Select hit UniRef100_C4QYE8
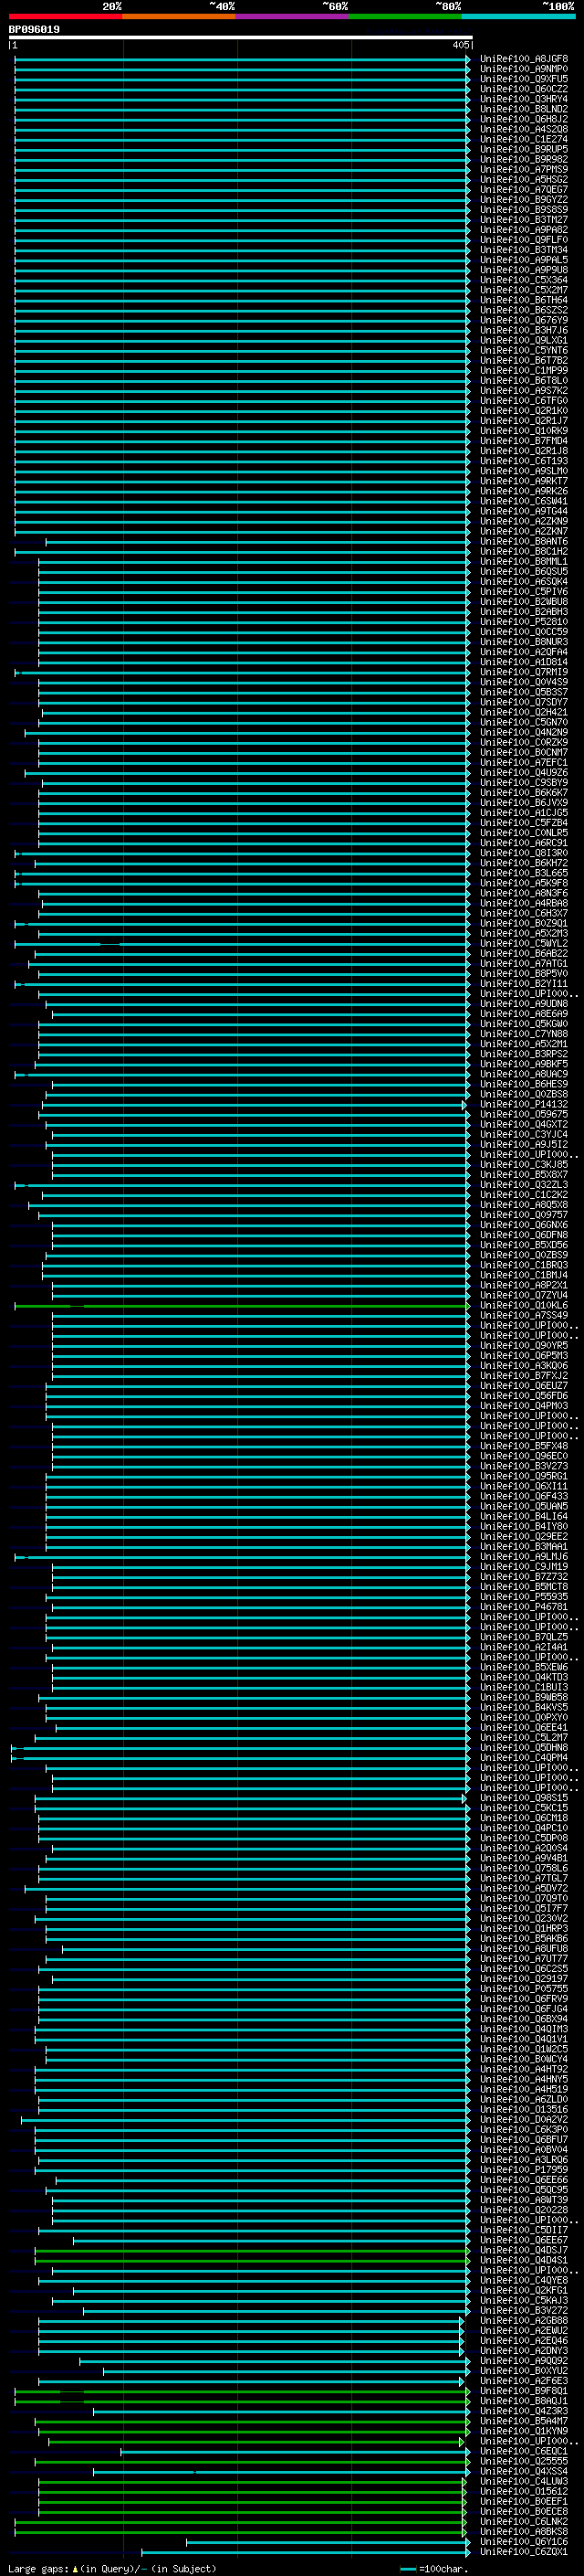 coord(524,2280)
